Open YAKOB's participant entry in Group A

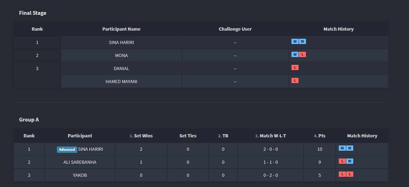point(80,175)
